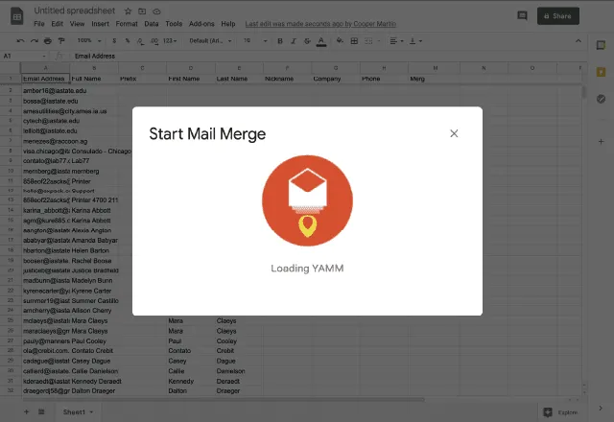Toggle italic formatting

click(x=294, y=40)
